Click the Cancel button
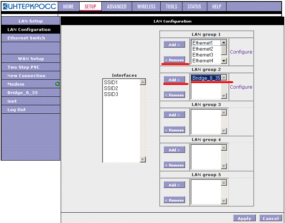Viewport: 285px width, 223px height. coord(271,218)
